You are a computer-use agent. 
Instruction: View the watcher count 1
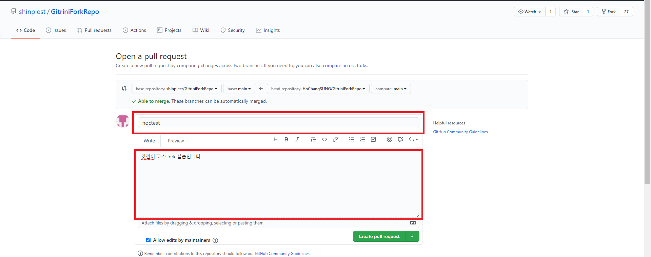[551, 12]
